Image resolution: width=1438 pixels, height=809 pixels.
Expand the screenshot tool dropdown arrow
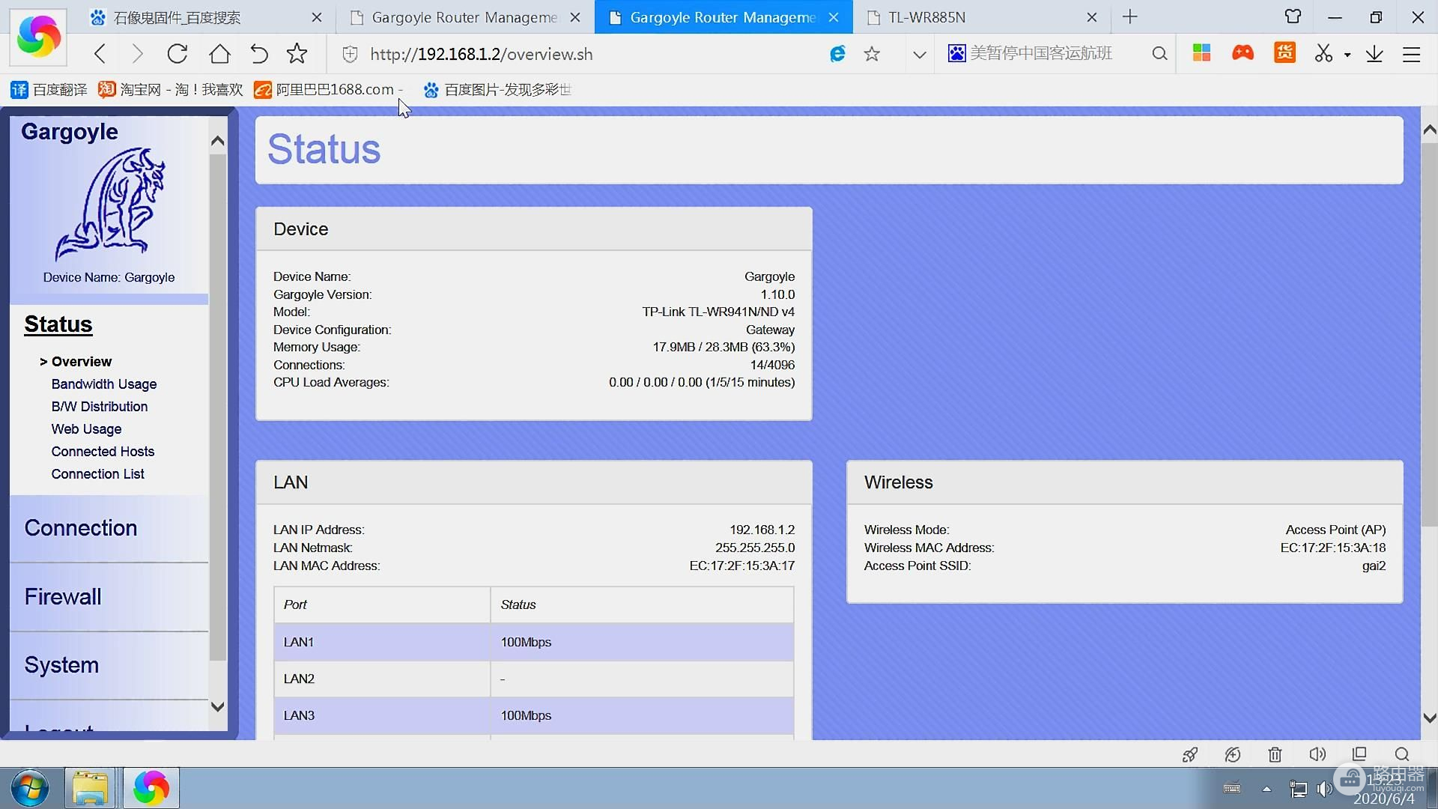(1347, 55)
